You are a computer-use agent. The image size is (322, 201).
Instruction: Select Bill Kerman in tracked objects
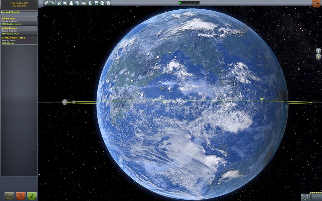(x=19, y=21)
